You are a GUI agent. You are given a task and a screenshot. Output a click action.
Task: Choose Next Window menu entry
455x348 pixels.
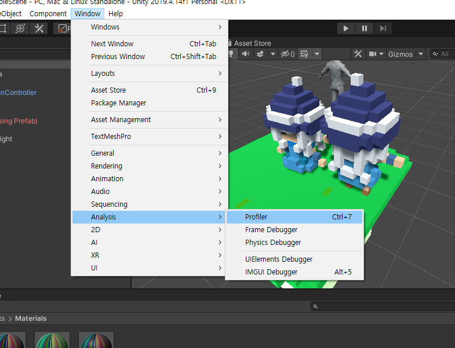click(150, 44)
